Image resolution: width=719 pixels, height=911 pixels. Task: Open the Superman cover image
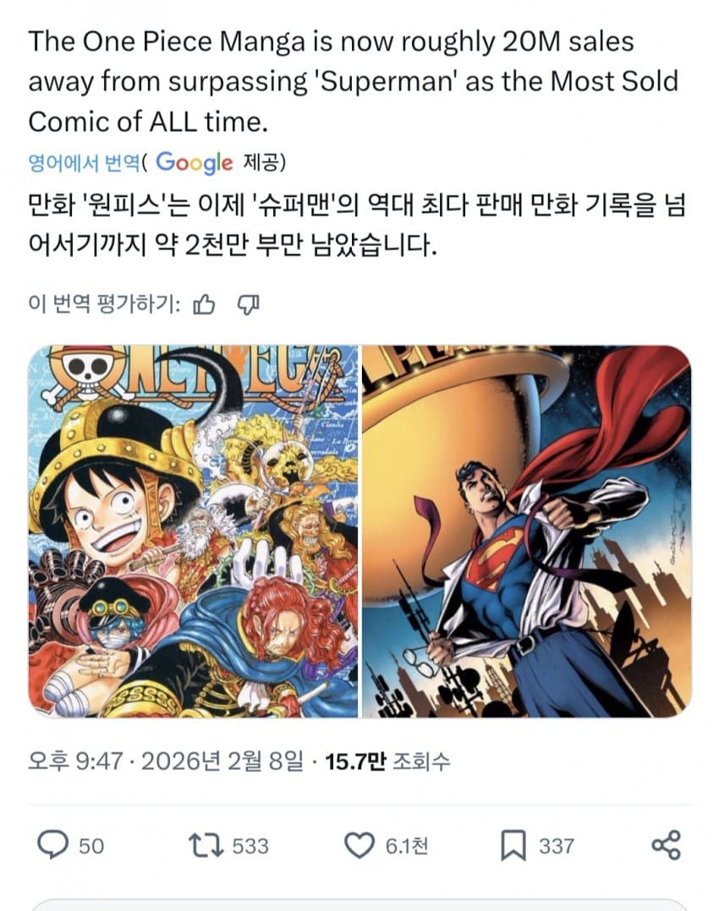pos(527,531)
